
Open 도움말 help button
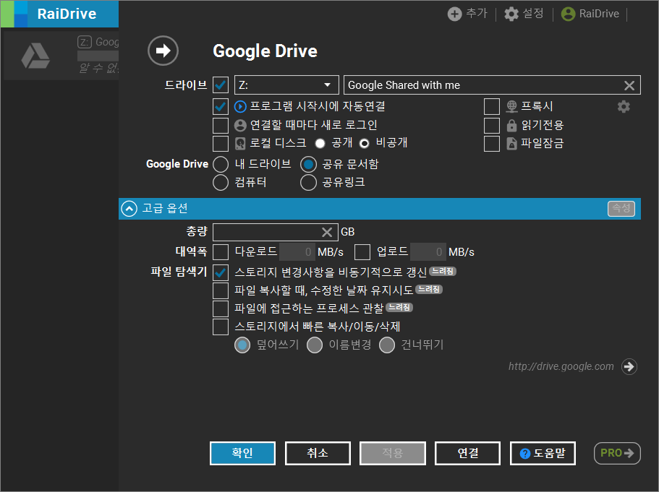(543, 454)
